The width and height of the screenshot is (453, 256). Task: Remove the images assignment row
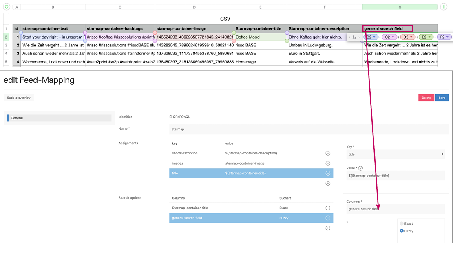click(x=328, y=163)
